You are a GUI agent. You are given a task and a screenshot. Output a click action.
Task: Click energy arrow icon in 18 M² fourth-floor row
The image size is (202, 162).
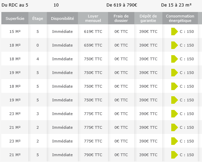pos(174,59)
